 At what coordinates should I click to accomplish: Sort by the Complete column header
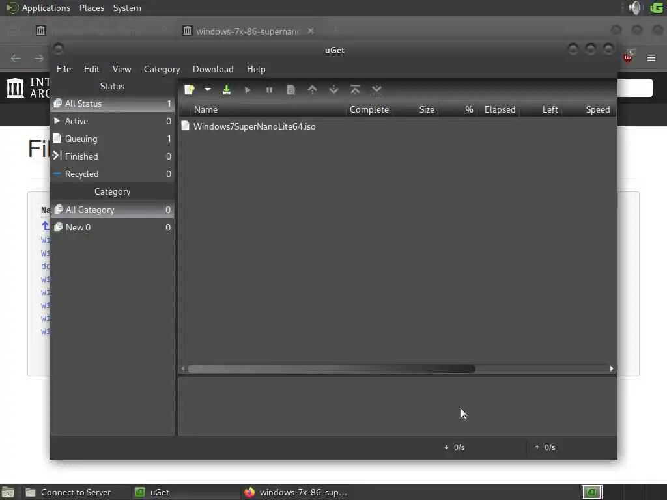pos(369,109)
